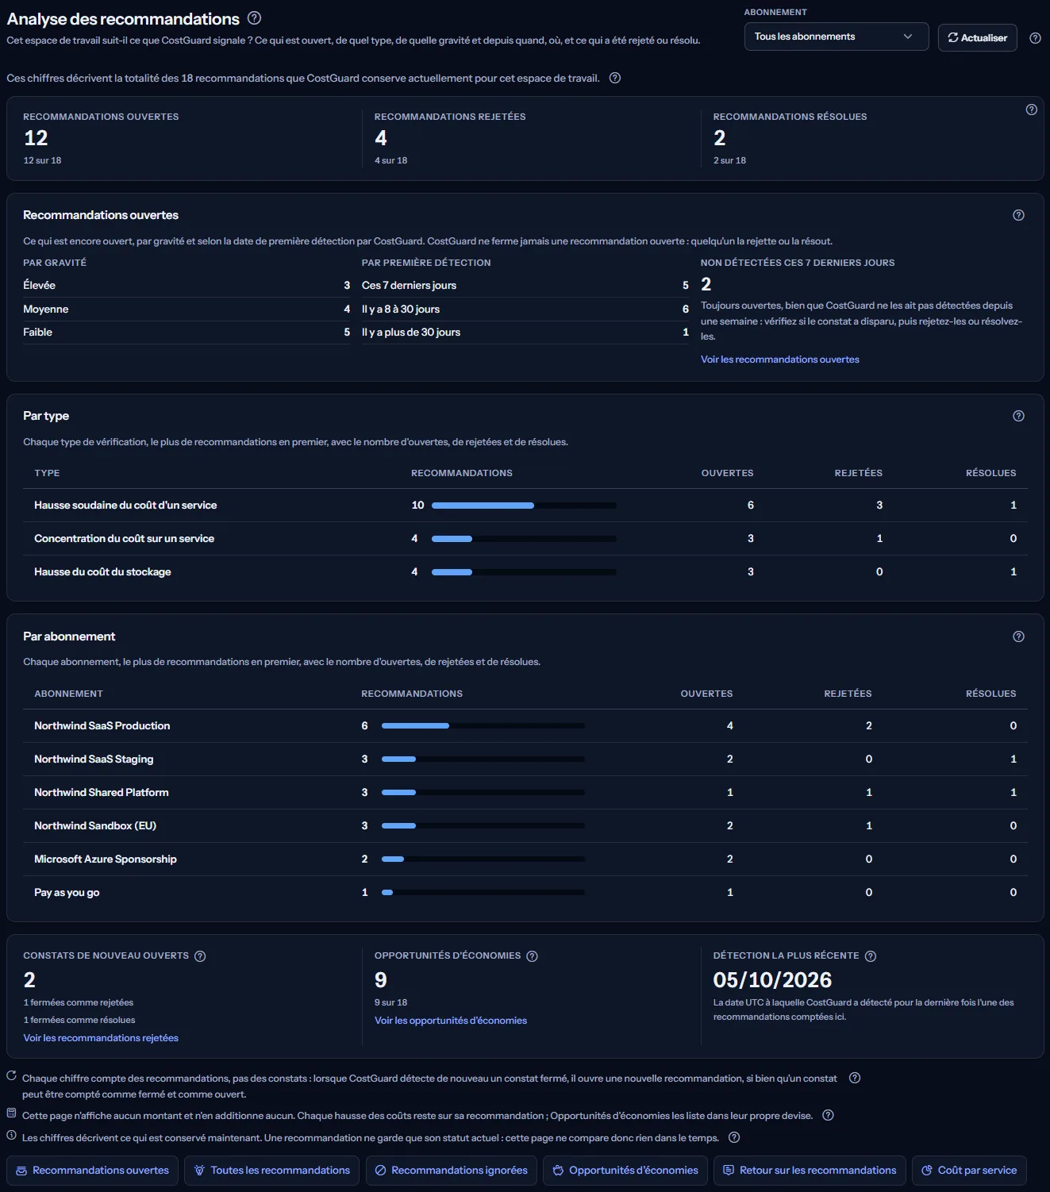Viewport: 1050px width, 1192px height.
Task: Follow Voir les recommandations ouvertes link
Action: click(x=779, y=360)
